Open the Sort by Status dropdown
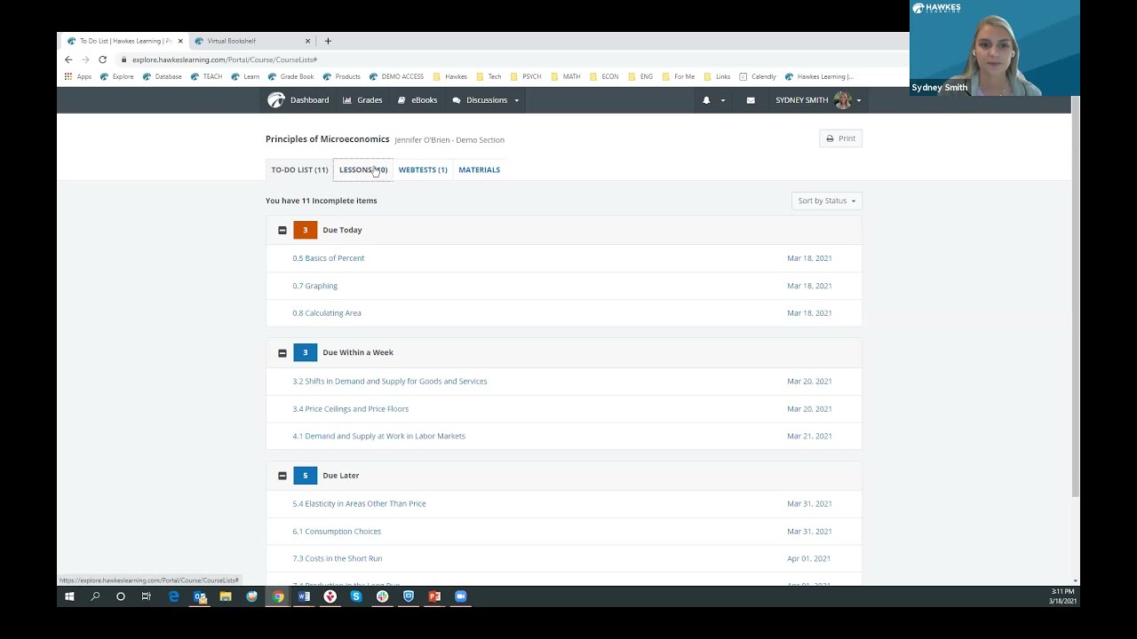Screen dimensions: 1137x639 pos(826,201)
